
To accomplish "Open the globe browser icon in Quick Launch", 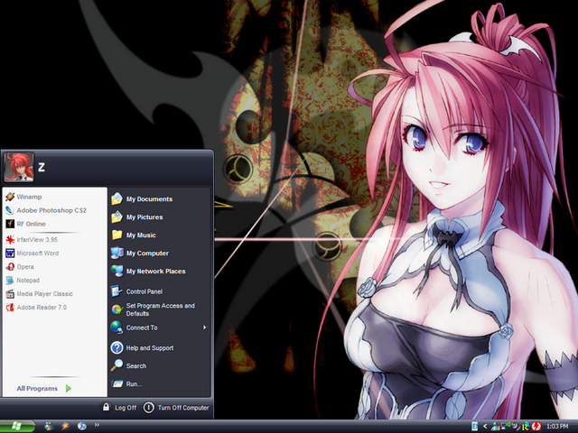I will [82, 427].
